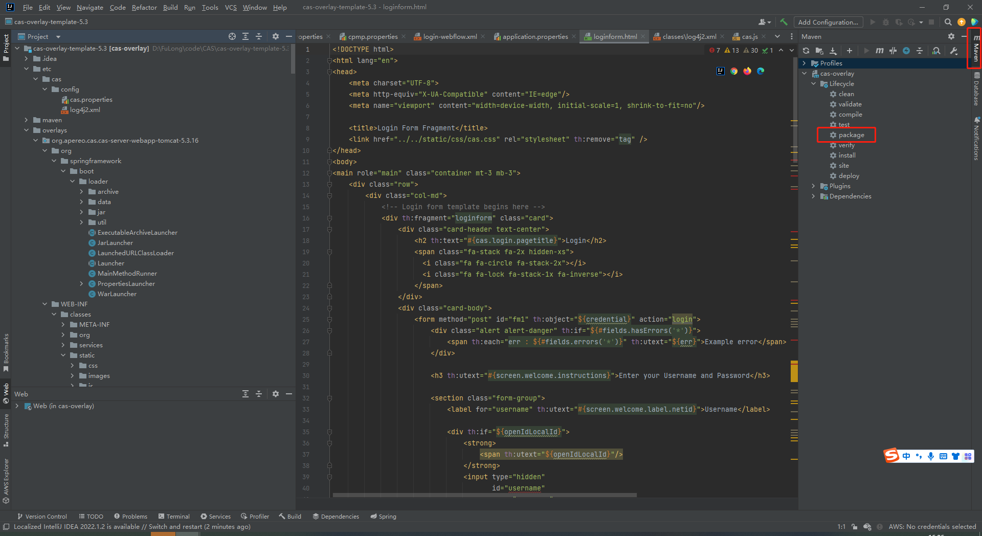Image resolution: width=982 pixels, height=536 pixels.
Task: Toggle the Structure tool window stripe
Action: (6, 430)
